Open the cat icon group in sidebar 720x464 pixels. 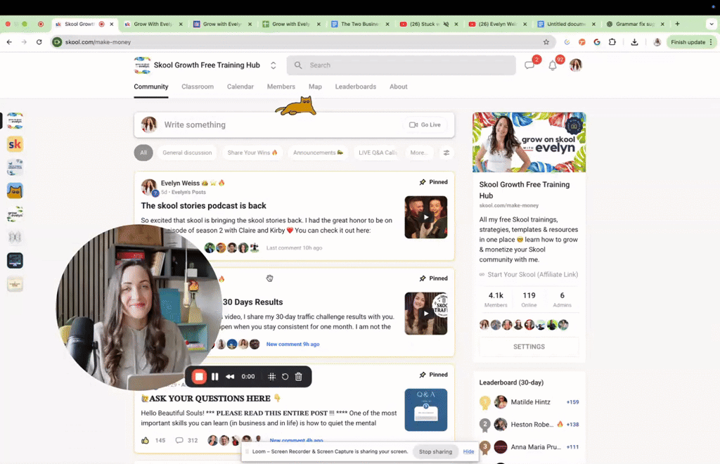(x=15, y=191)
